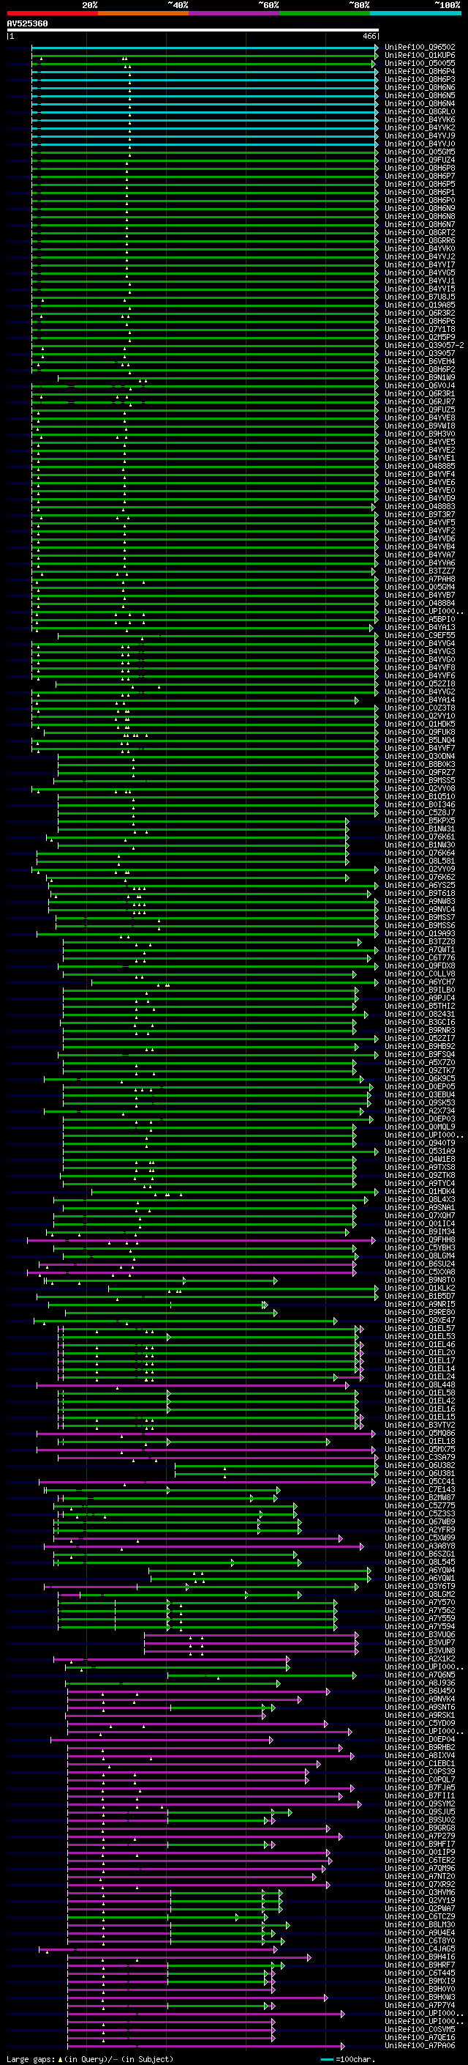Open hit UniRef100_C5YD09
Image resolution: width=468 pixels, height=2065 pixels.
pos(420,1723)
